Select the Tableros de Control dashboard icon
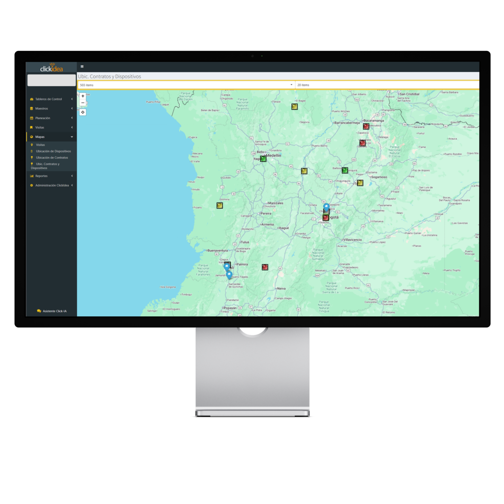The image size is (504, 504). (x=32, y=99)
